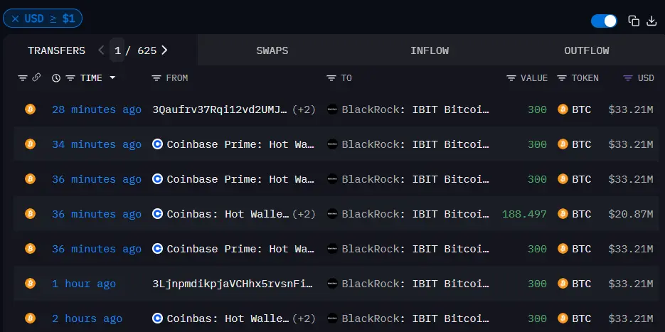Click Coinbase logo in 34 minutes row

point(157,144)
